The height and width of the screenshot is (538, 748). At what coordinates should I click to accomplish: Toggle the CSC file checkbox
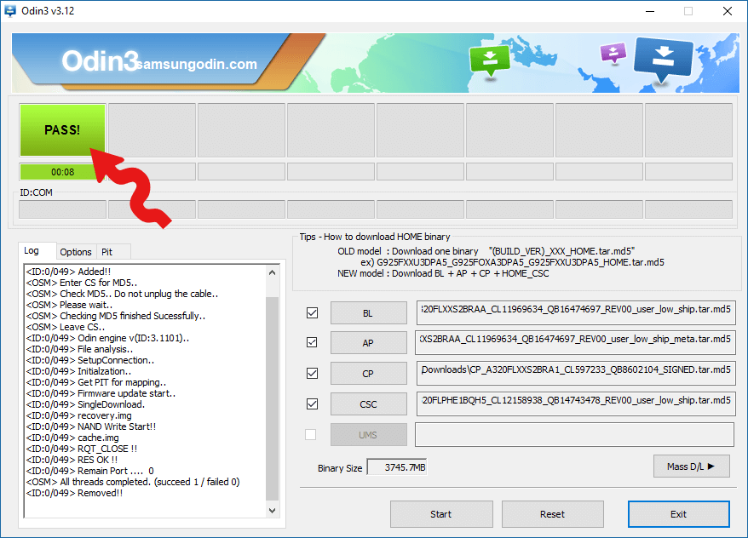312,404
